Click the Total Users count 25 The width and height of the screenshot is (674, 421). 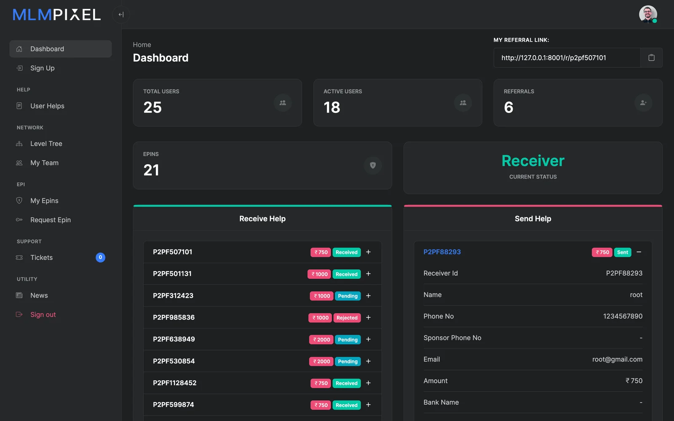(152, 107)
